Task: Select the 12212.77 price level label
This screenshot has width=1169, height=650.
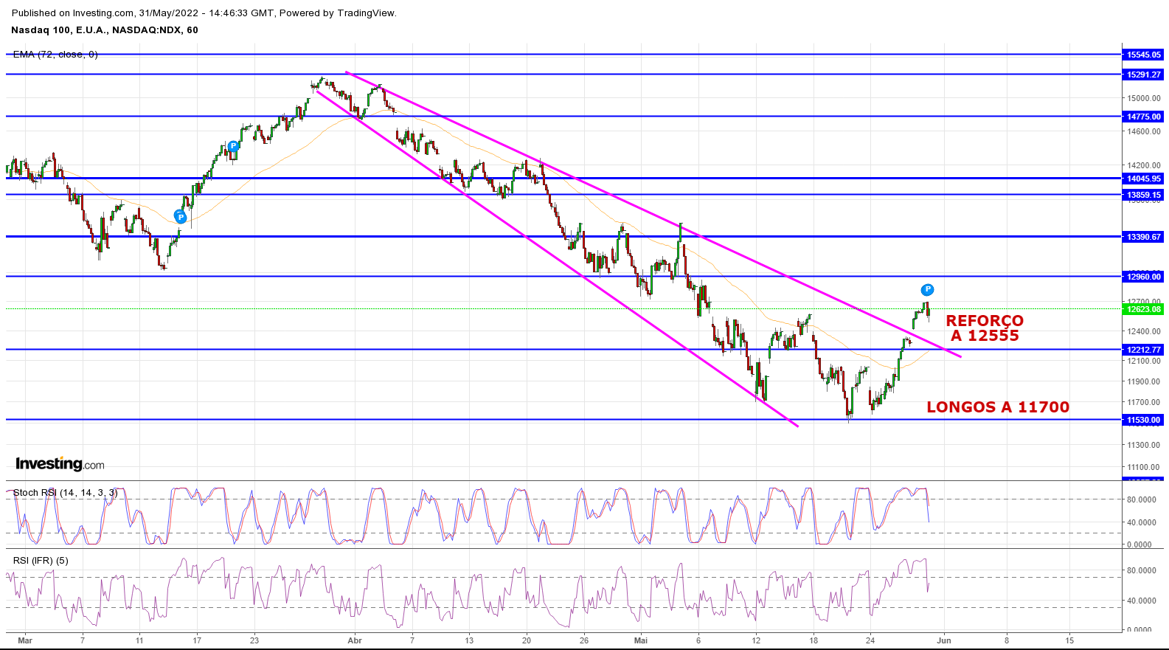Action: [1144, 350]
